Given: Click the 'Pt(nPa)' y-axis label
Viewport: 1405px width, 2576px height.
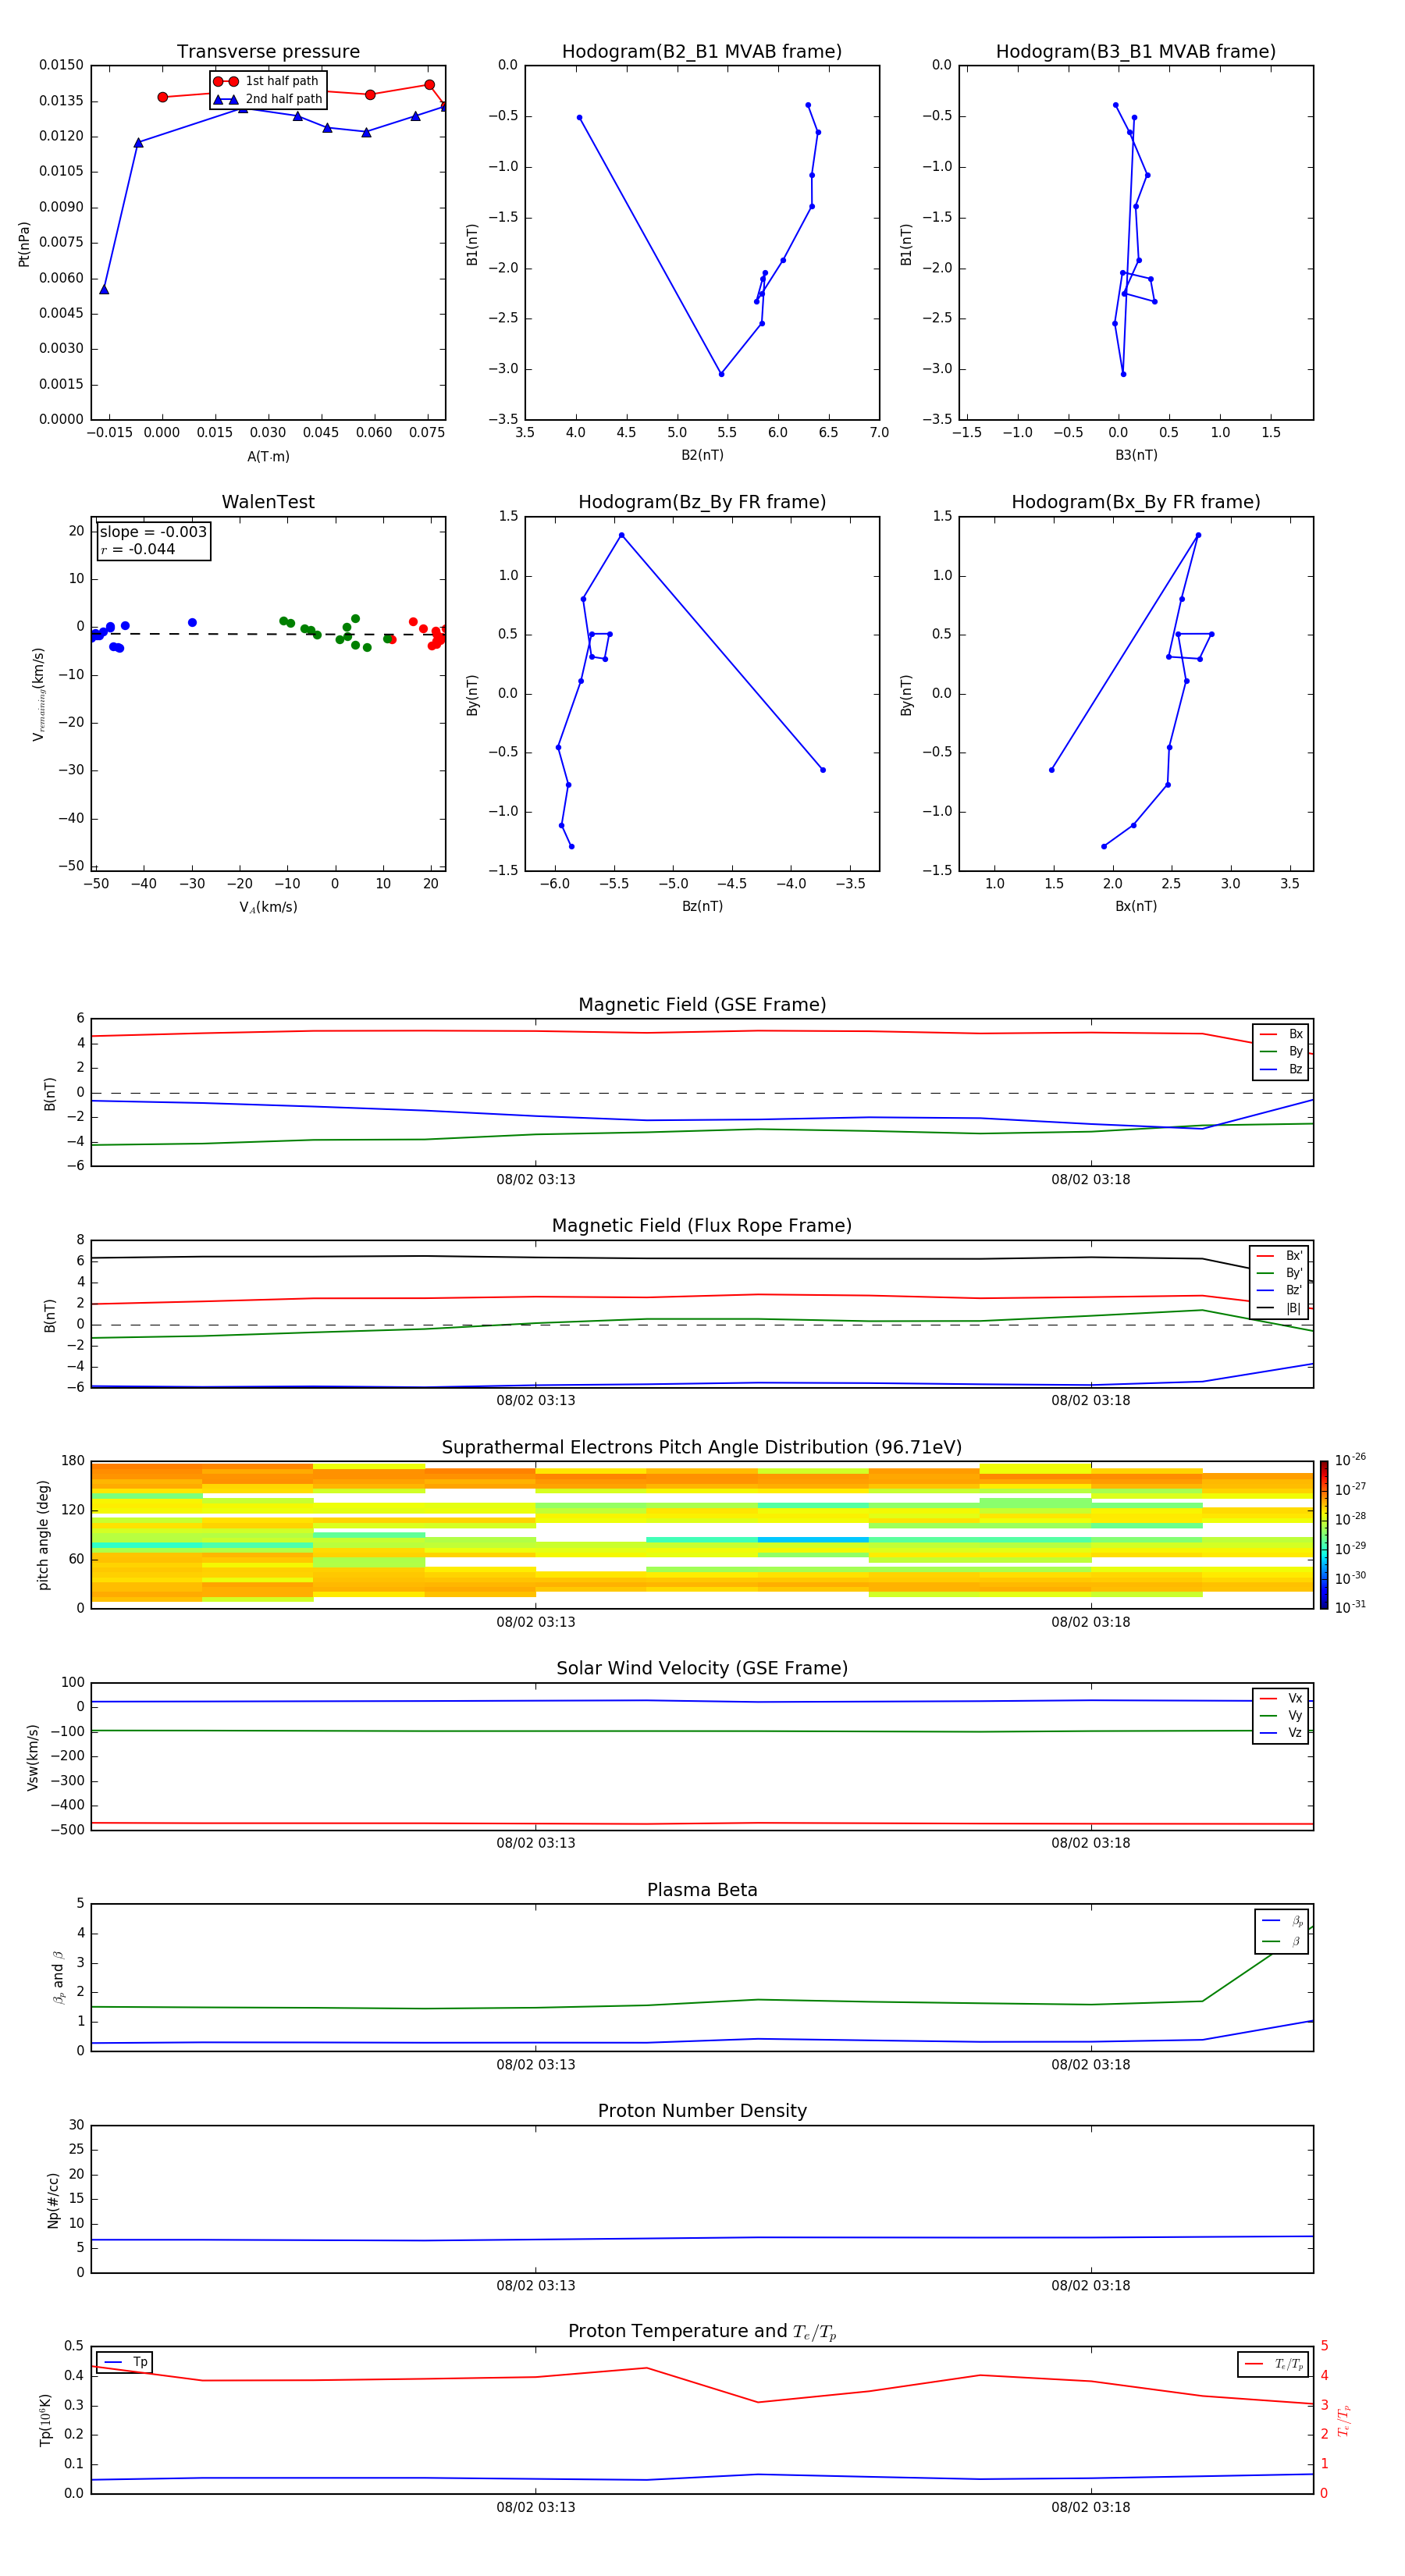Looking at the screenshot, I should pyautogui.click(x=24, y=244).
